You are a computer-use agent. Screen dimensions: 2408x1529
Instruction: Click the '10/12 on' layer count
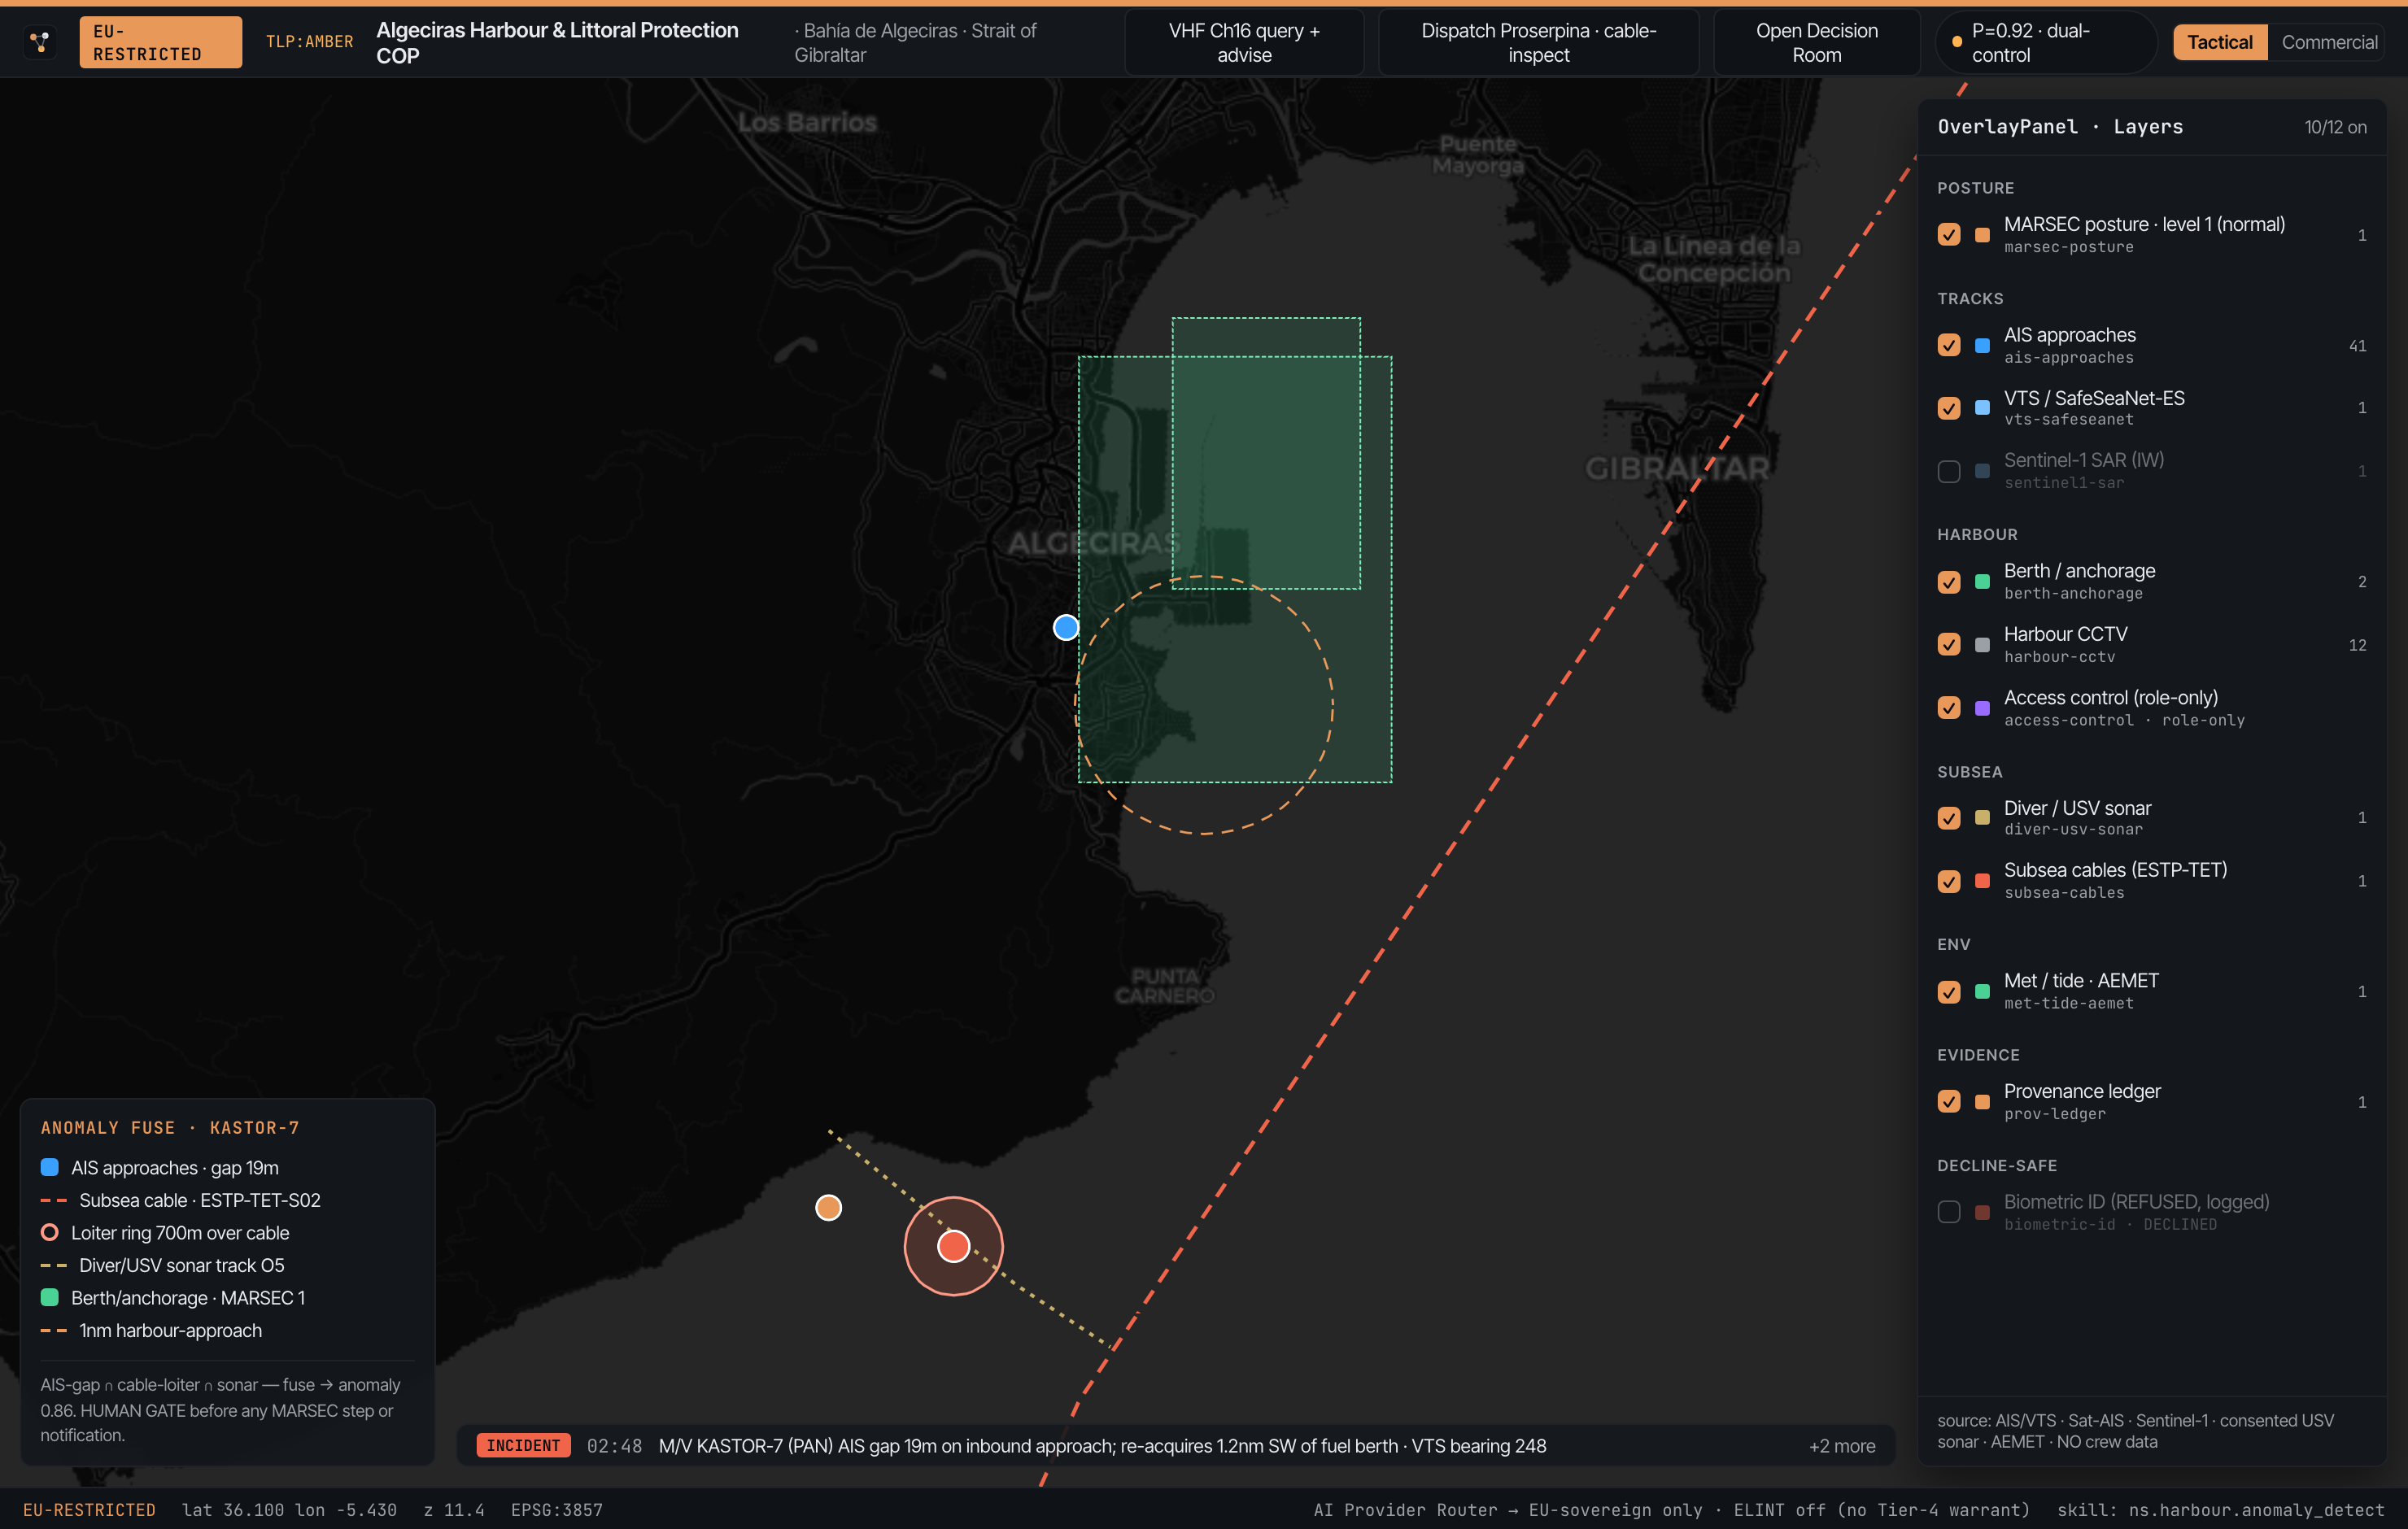tap(2335, 127)
